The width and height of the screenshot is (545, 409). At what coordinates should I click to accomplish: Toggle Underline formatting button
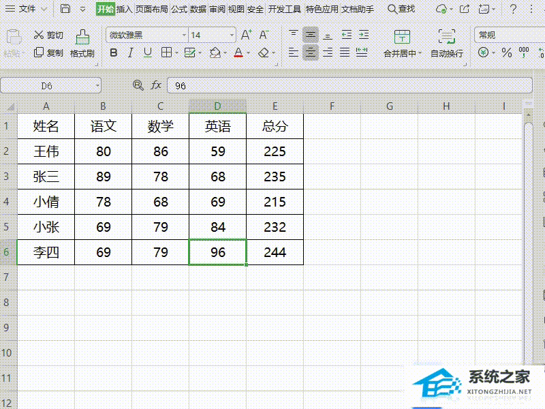147,52
